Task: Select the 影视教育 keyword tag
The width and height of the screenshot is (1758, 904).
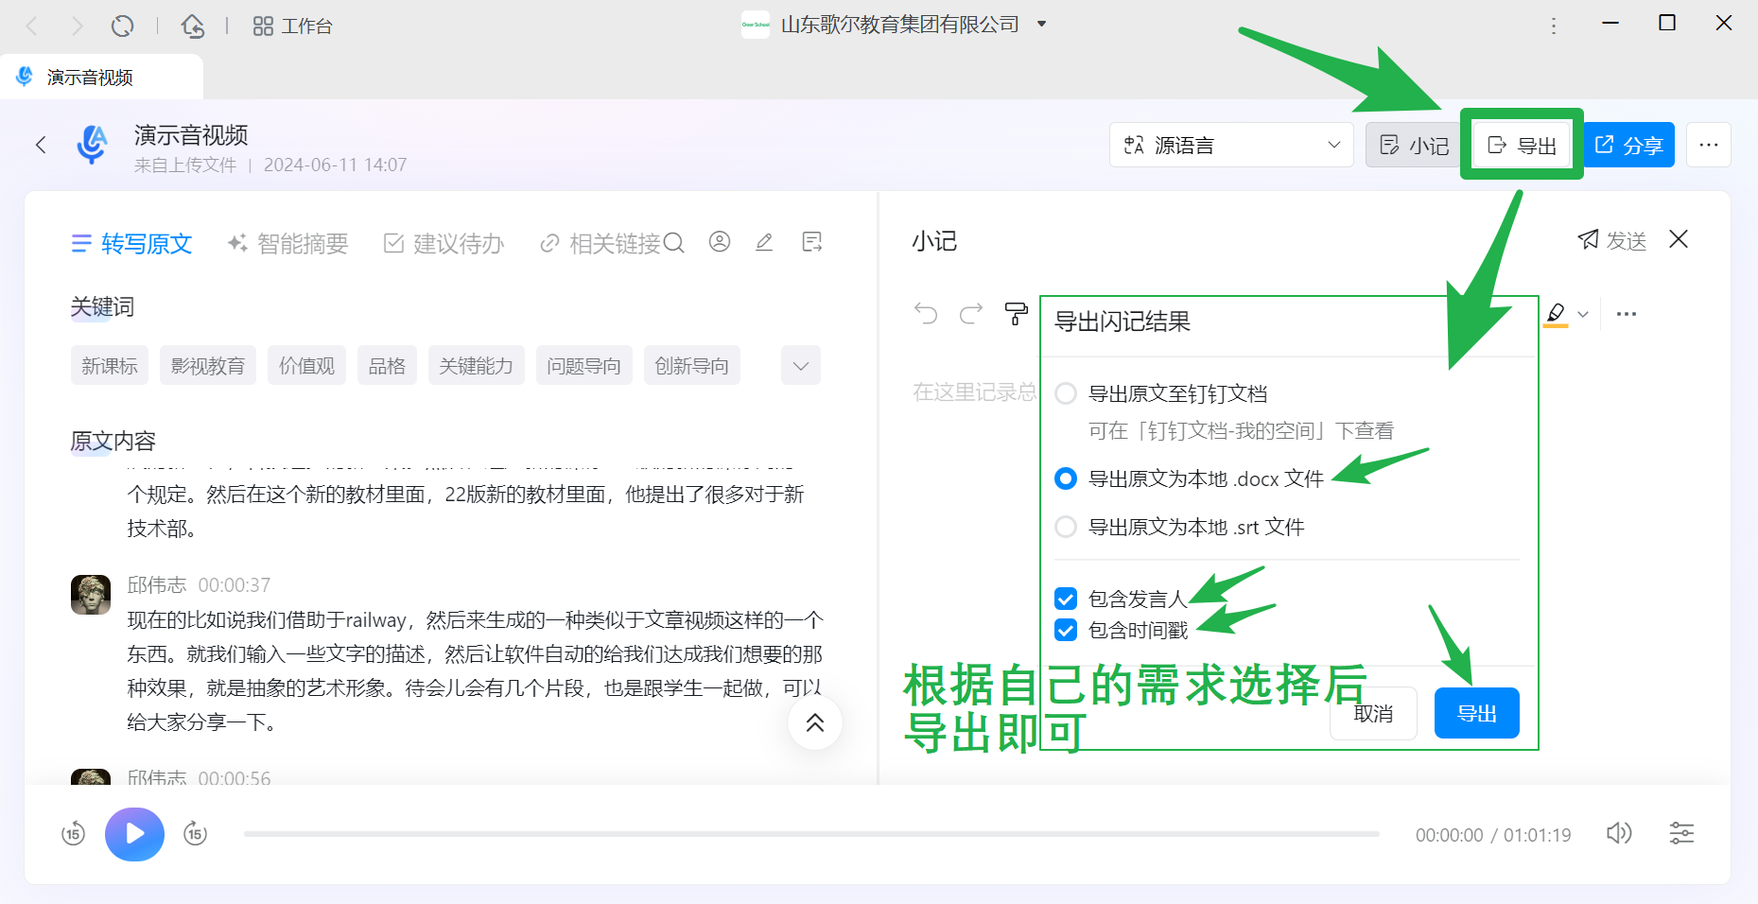Action: pyautogui.click(x=208, y=366)
